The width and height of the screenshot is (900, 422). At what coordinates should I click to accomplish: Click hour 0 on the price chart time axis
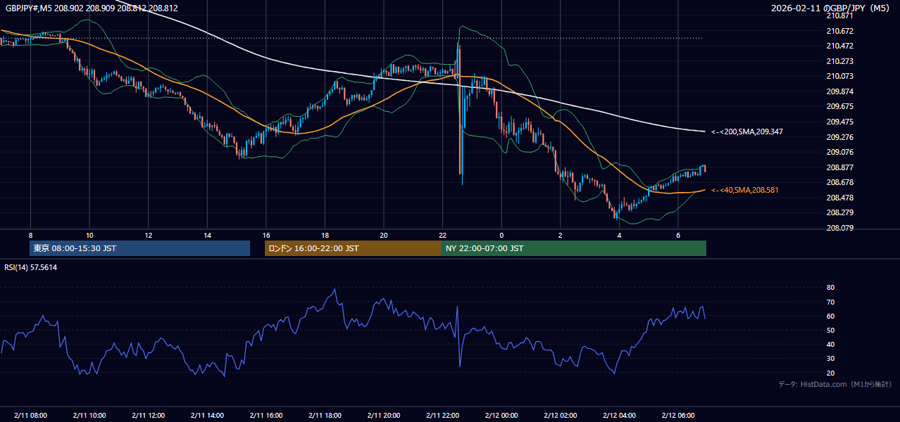(501, 235)
